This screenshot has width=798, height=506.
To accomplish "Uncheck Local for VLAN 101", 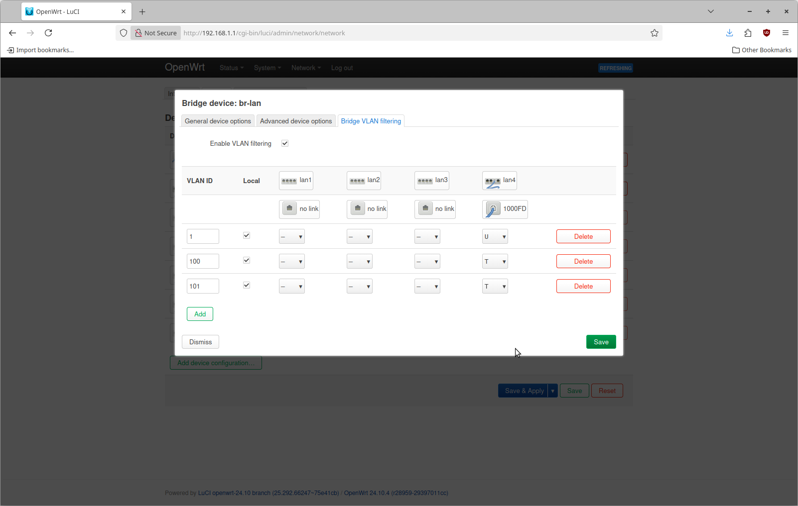I will 247,286.
